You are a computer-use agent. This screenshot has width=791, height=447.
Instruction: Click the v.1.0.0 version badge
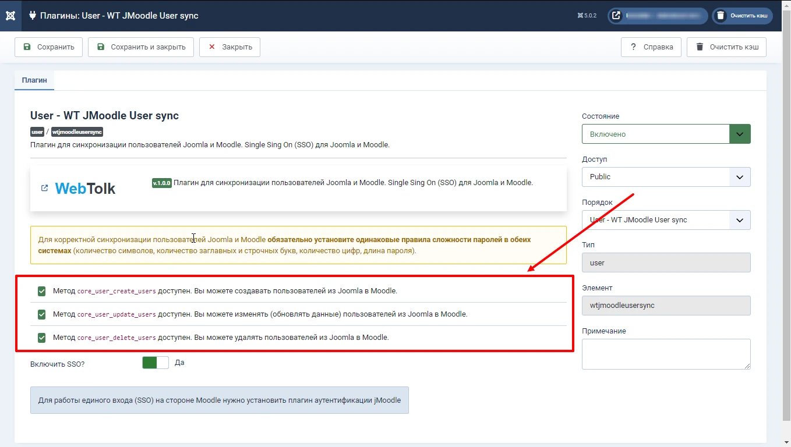pyautogui.click(x=161, y=182)
